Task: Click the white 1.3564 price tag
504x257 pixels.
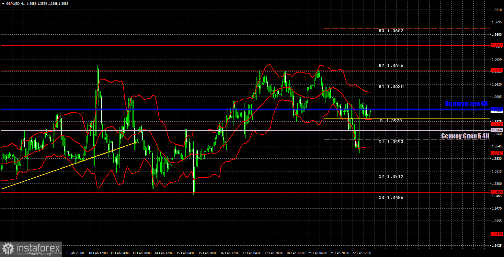Action: 497,130
